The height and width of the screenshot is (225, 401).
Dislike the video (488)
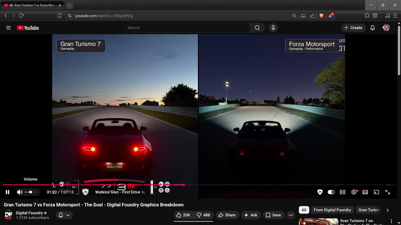tap(203, 215)
